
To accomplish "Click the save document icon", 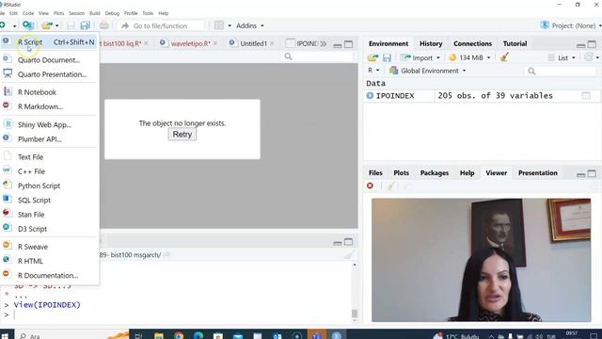I will pos(71,25).
